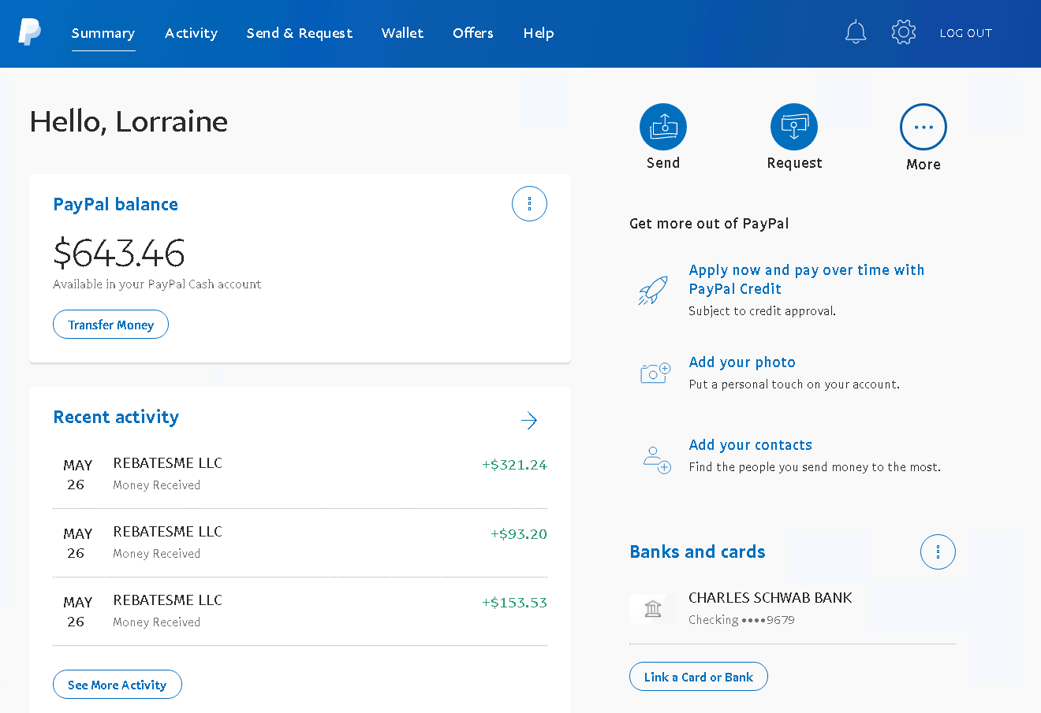This screenshot has height=713, width=1041.
Task: Click the Request money icon
Action: pos(794,127)
